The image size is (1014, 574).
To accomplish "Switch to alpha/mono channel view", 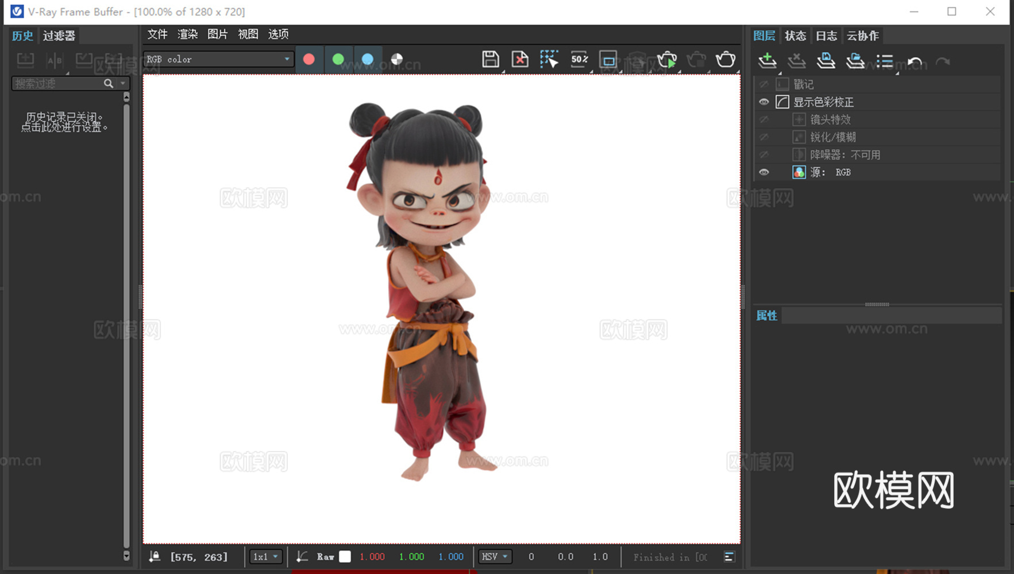I will click(x=396, y=59).
